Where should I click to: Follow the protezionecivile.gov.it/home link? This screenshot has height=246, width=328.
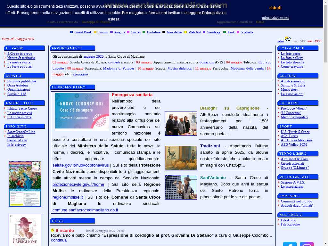(78, 184)
